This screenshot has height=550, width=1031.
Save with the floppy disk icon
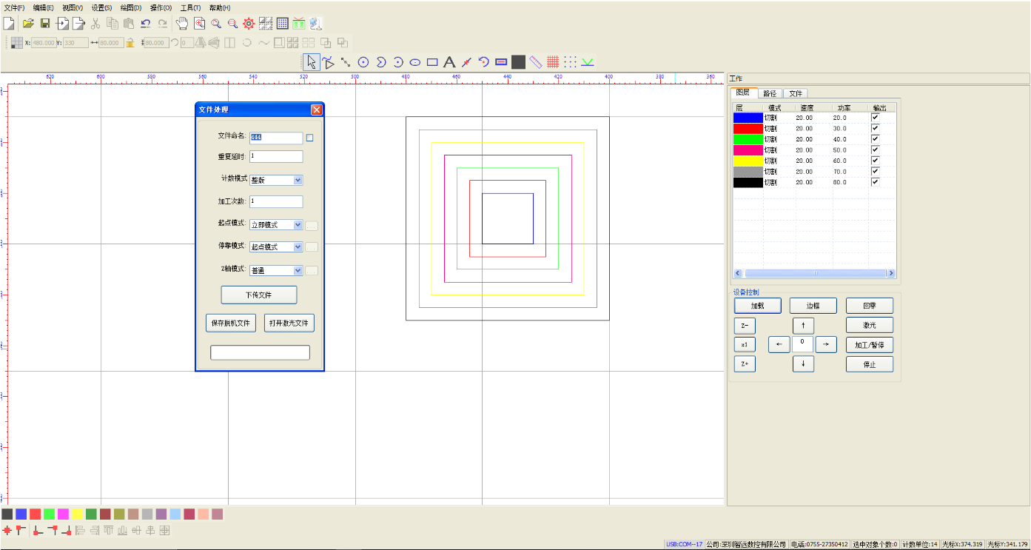(x=45, y=24)
